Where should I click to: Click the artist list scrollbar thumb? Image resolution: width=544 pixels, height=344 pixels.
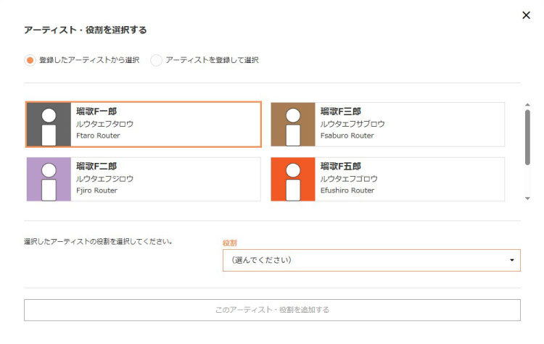[x=527, y=138]
